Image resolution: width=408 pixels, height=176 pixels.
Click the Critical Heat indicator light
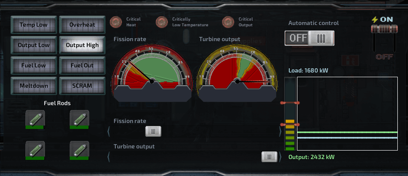[116, 22]
